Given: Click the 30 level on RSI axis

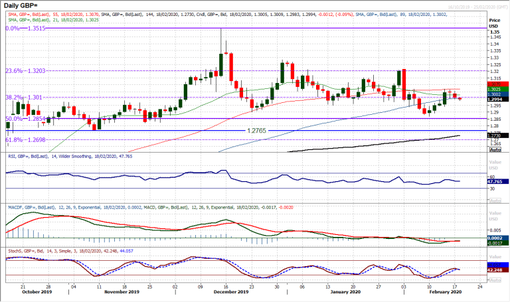Looking at the screenshot, I should coord(493,189).
